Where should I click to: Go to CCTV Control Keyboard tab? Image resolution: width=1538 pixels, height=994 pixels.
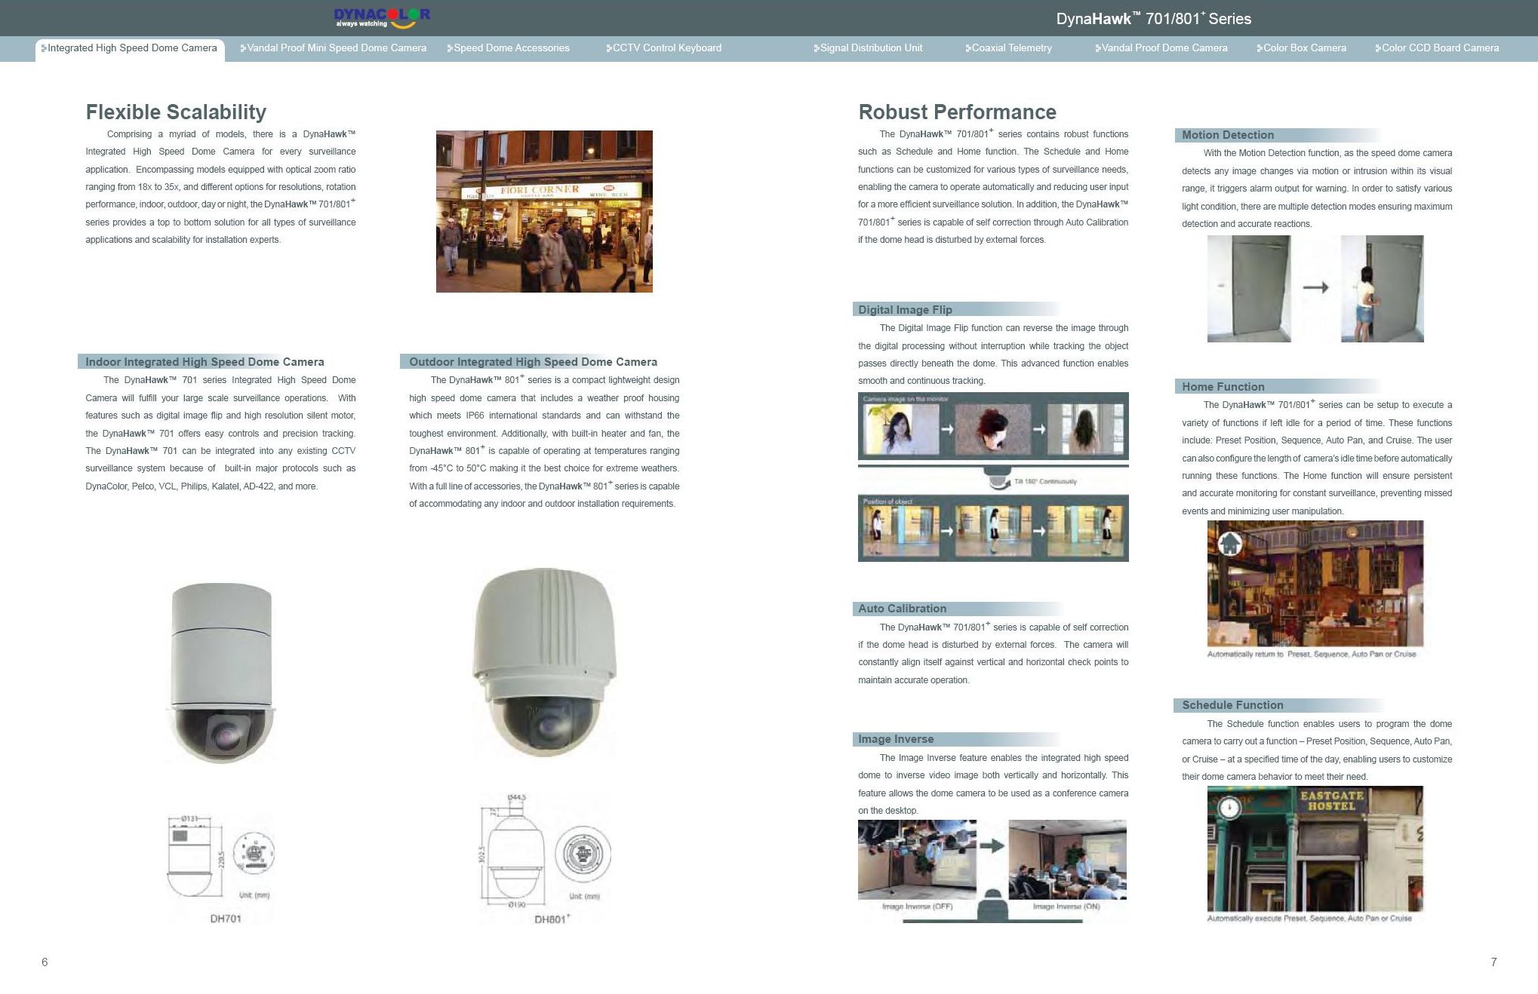[x=664, y=48]
